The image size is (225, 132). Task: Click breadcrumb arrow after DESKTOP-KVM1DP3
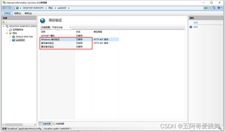46,8
